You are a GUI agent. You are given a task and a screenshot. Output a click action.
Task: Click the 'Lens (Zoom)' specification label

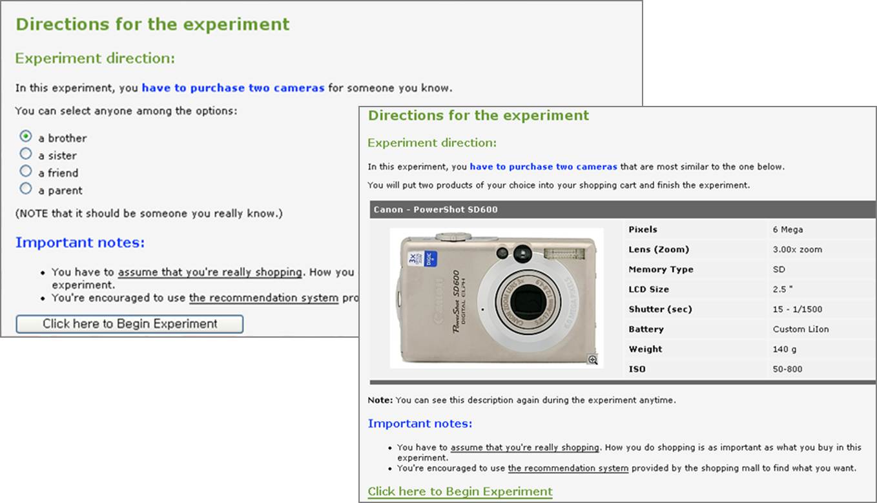(x=659, y=249)
